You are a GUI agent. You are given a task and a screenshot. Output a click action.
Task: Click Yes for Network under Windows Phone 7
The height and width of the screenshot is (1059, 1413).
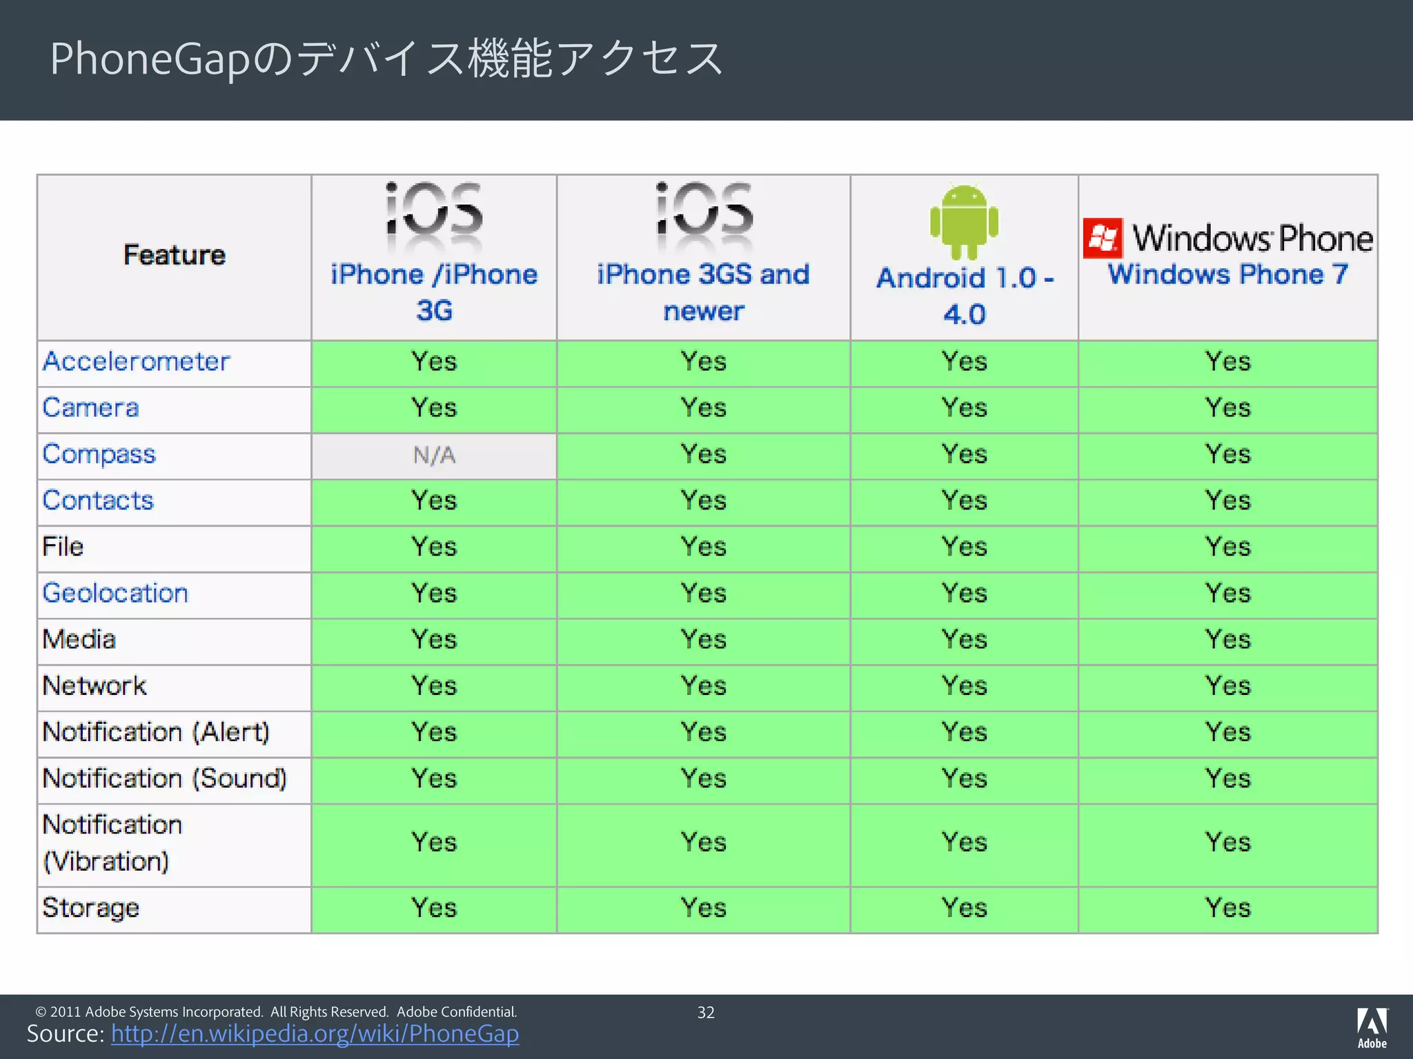pyautogui.click(x=1228, y=686)
